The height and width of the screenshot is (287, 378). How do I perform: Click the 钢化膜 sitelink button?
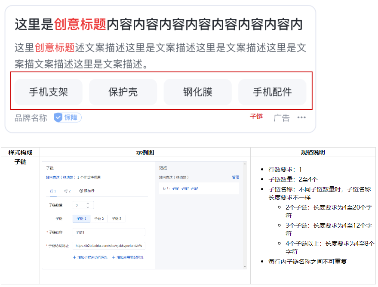(197, 92)
